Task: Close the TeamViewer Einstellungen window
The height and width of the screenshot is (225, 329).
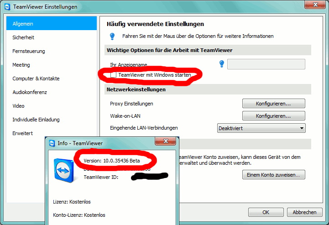Action: (x=315, y=5)
